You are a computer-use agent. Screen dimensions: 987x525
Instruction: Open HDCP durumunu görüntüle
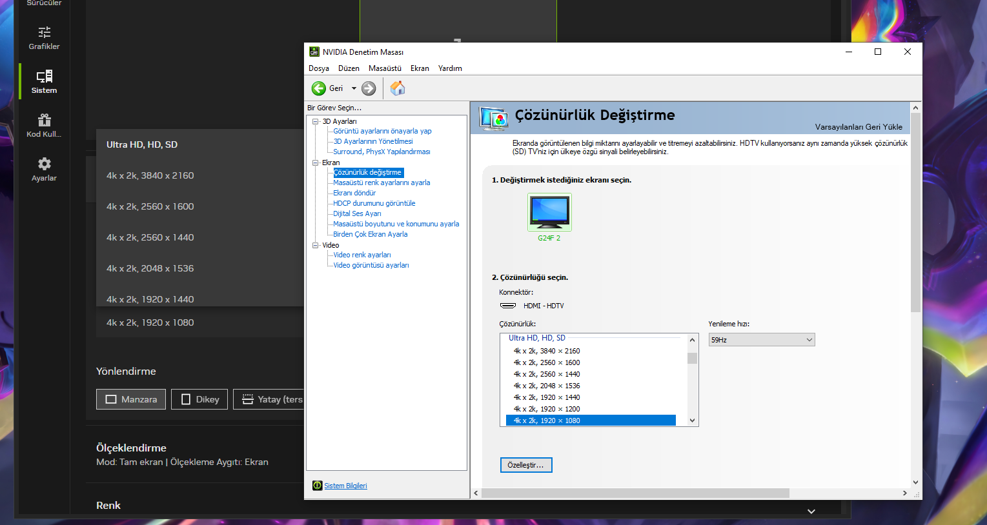tap(374, 203)
